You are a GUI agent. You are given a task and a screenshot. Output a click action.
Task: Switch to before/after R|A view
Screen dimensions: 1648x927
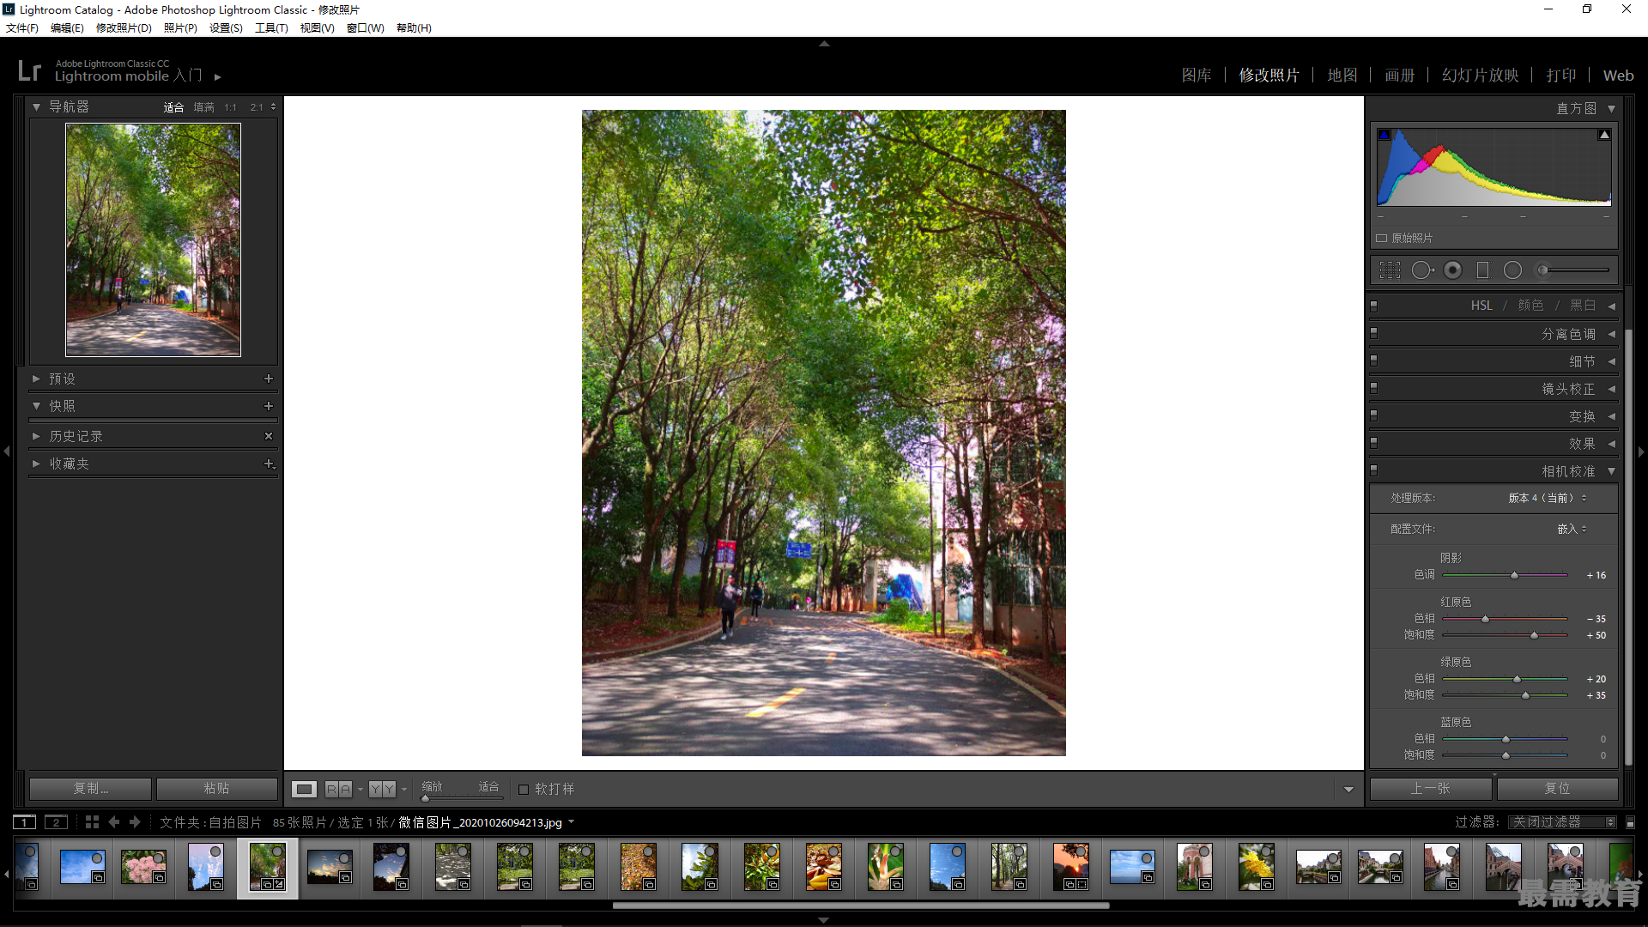tap(338, 789)
